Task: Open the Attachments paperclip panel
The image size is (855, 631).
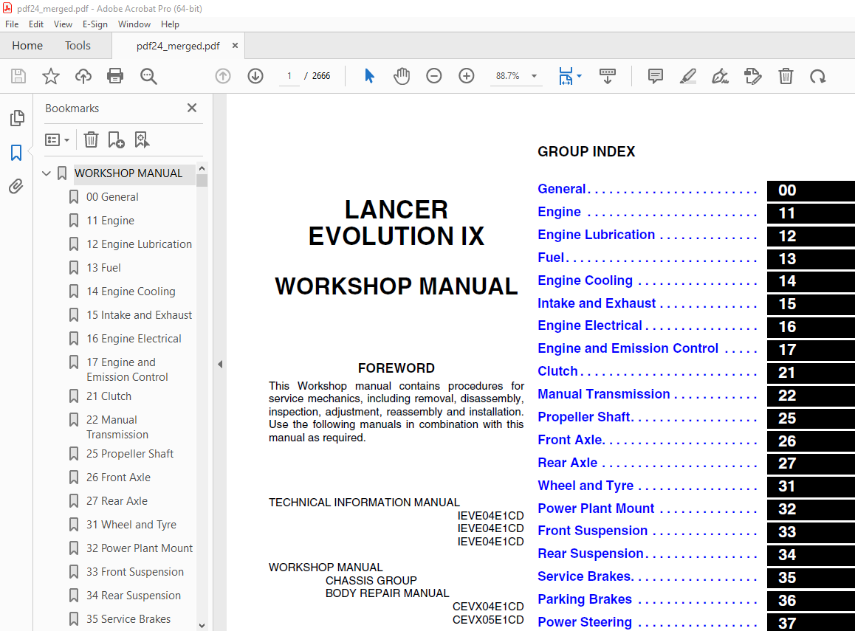Action: tap(16, 187)
